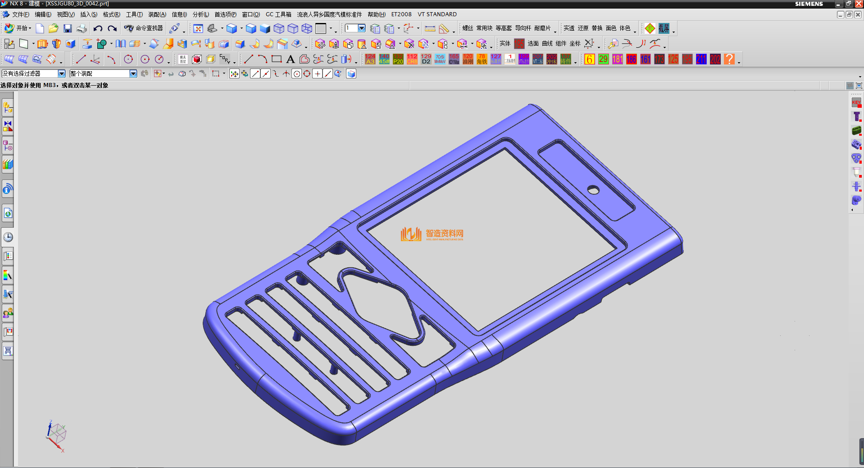
Task: Open the History clock panel
Action: coord(8,237)
